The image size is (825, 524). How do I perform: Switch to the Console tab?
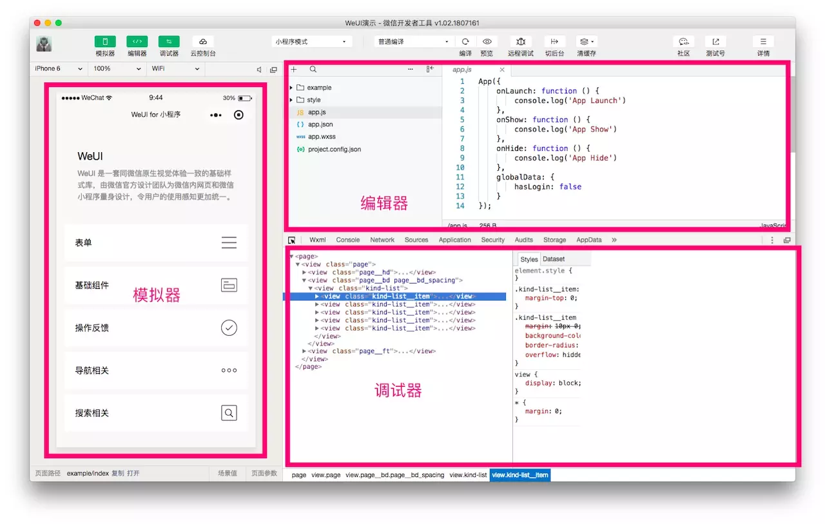pyautogui.click(x=348, y=240)
